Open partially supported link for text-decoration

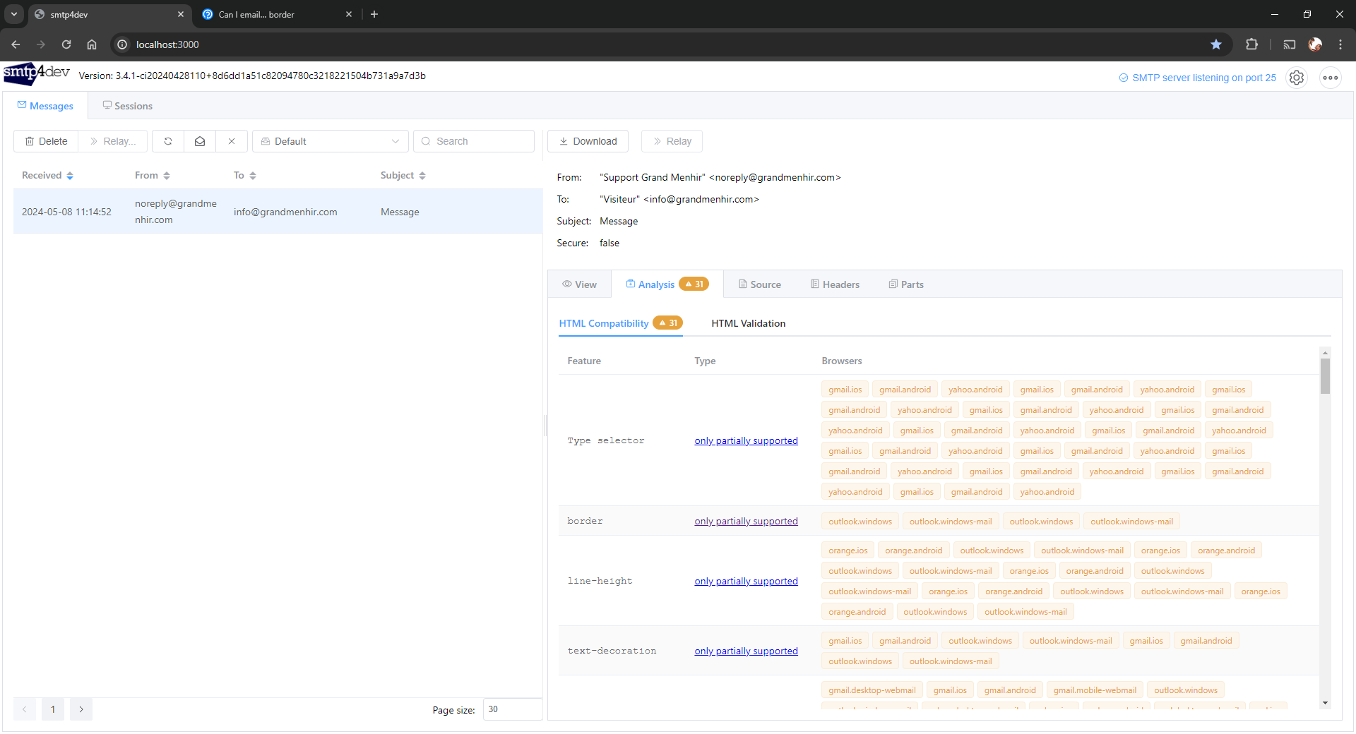746,651
